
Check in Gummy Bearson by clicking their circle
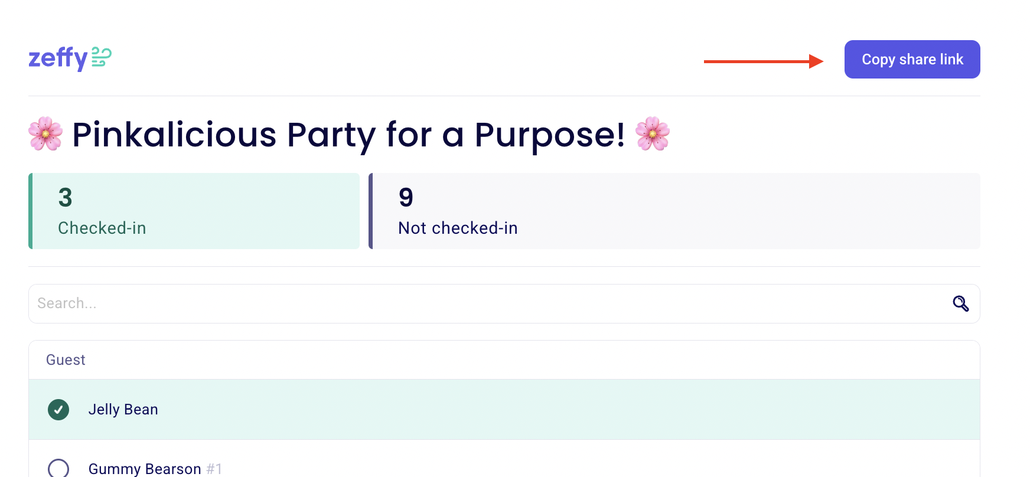58,468
